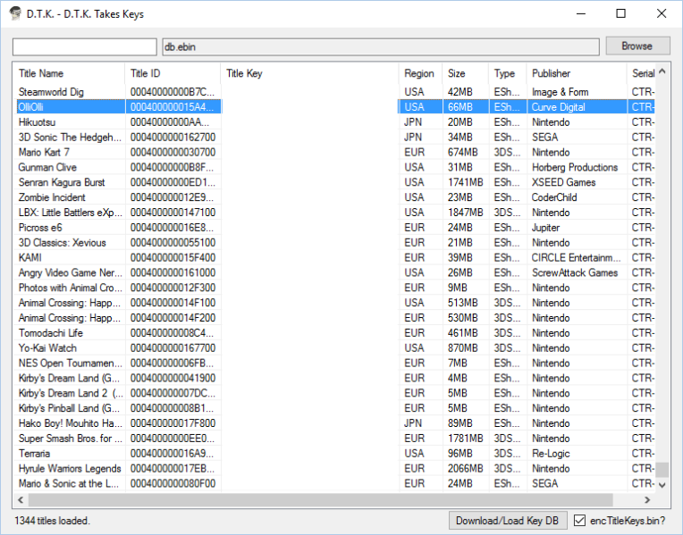Sort by the Title ID column header
683x535 pixels.
coord(173,73)
